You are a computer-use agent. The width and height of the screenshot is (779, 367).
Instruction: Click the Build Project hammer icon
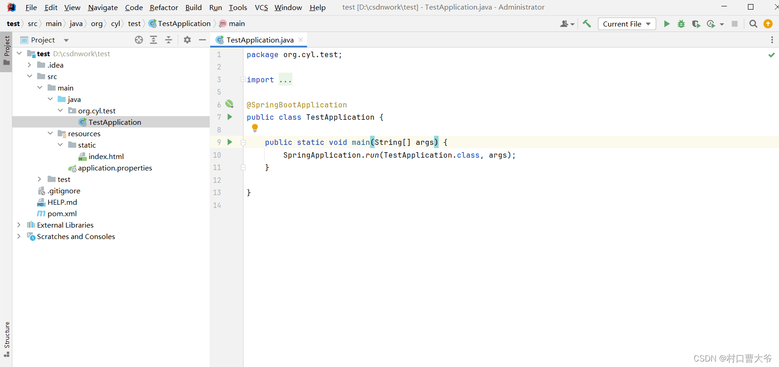[x=587, y=24]
